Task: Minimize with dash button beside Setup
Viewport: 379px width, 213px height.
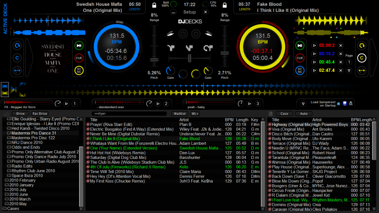Action: (x=173, y=12)
